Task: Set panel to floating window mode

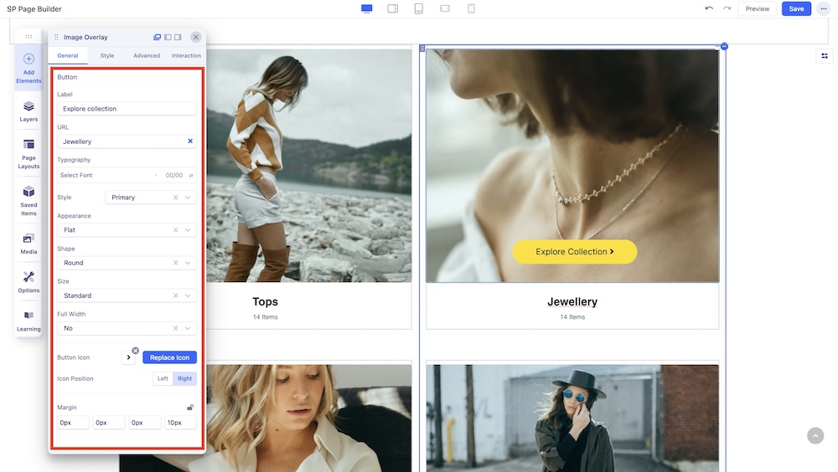Action: [x=158, y=37]
